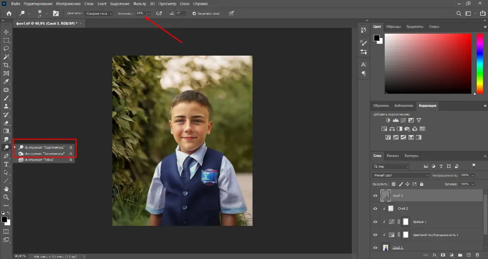488x259 pixels.
Task: Select the Hand tool
Action: [6, 189]
